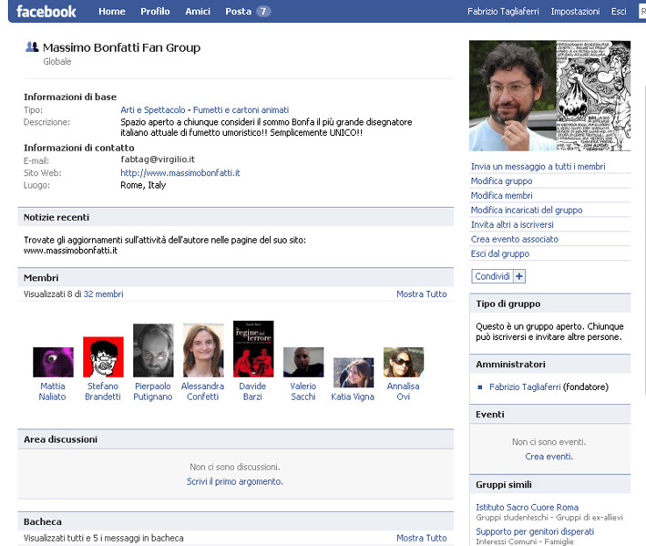This screenshot has height=546, width=646.
Task: Click the email text fabtag@virgilio.it
Action: coord(158,160)
